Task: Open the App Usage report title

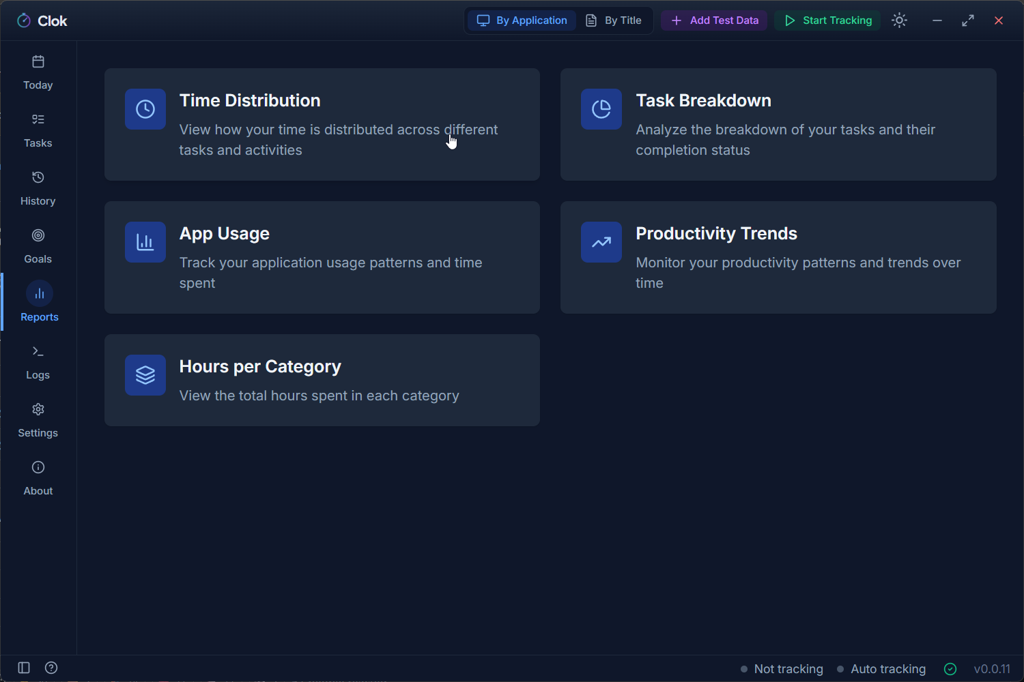Action: pyautogui.click(x=225, y=234)
